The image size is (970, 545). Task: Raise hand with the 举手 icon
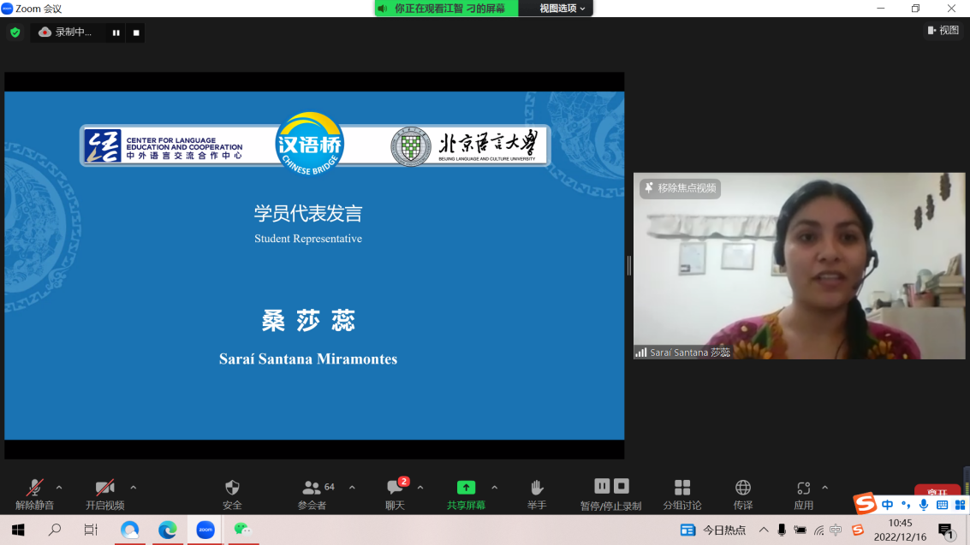537,488
